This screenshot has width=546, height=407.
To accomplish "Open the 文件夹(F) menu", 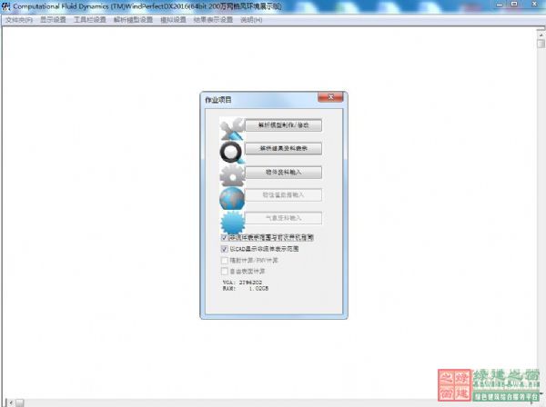I will [18, 19].
